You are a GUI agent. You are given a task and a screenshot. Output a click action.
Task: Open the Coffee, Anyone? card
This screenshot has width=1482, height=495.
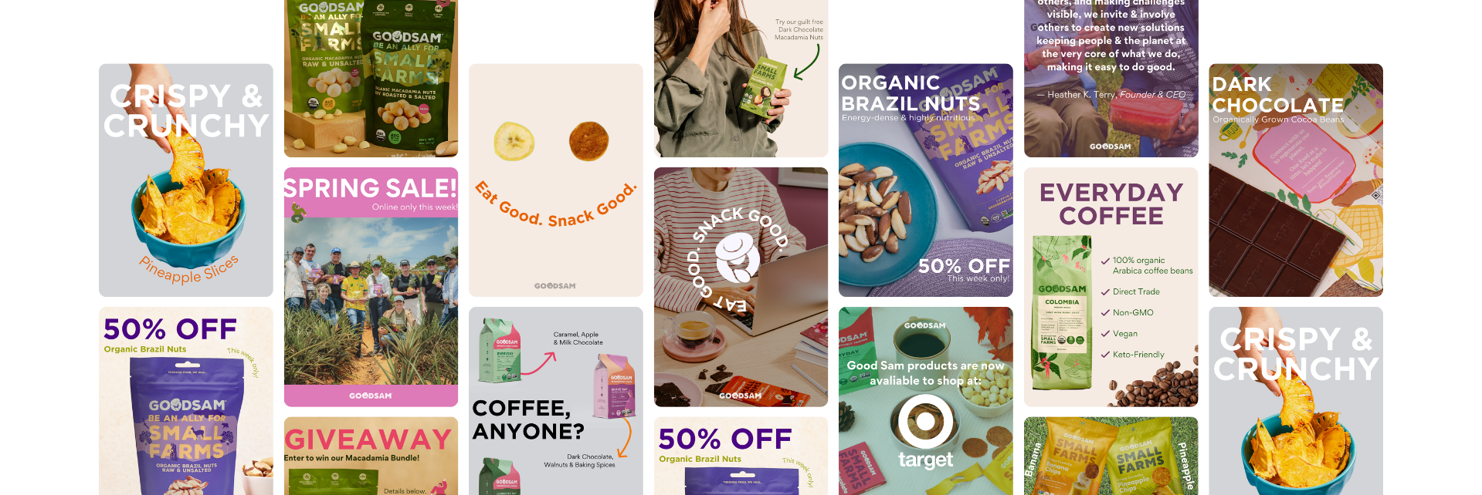(x=556, y=401)
